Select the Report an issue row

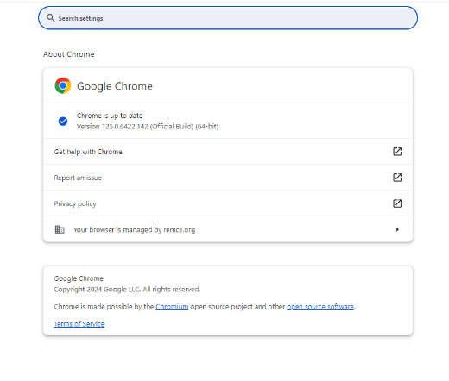click(x=228, y=178)
